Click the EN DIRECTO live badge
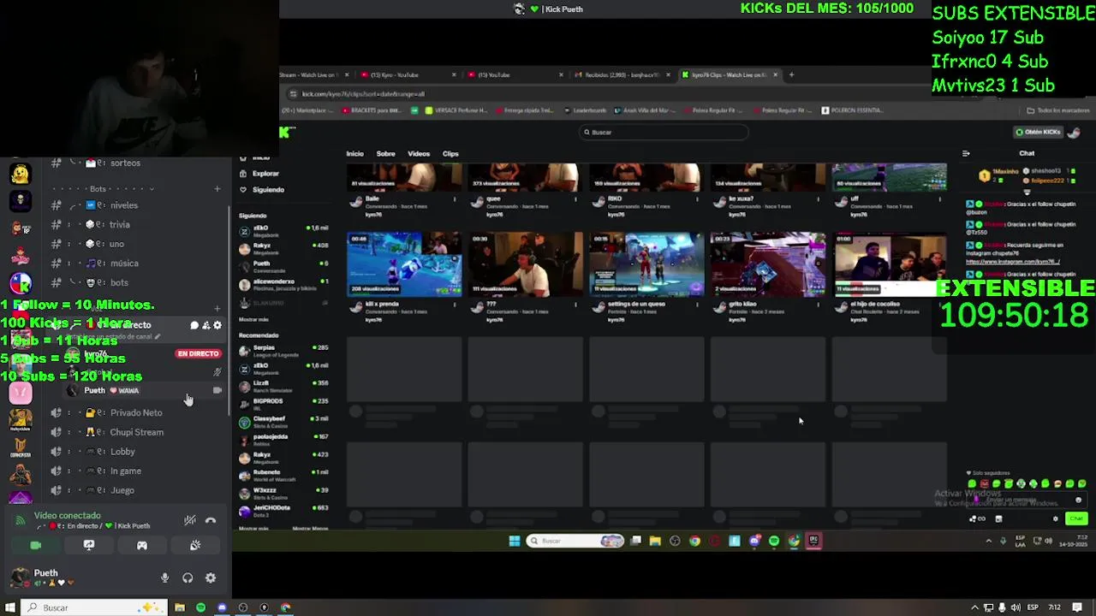This screenshot has height=616, width=1096. coord(198,353)
